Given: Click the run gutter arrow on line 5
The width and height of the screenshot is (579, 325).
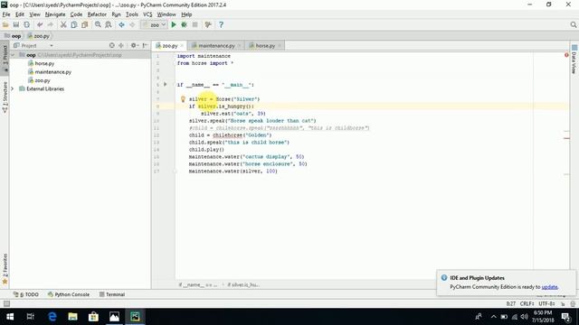Looking at the screenshot, I should coord(166,84).
